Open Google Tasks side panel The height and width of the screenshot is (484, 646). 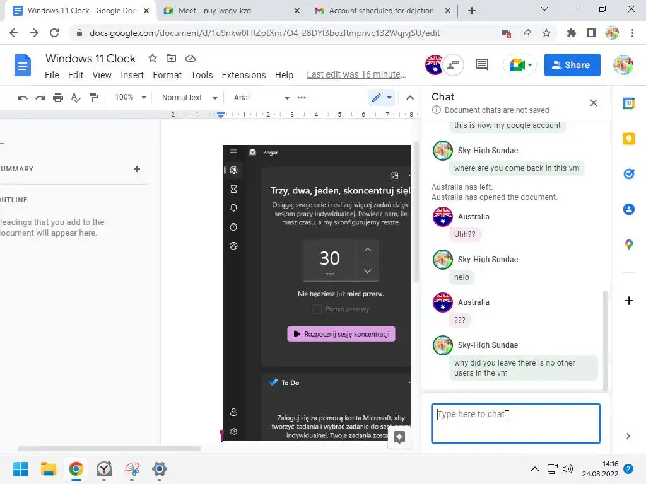click(x=629, y=174)
